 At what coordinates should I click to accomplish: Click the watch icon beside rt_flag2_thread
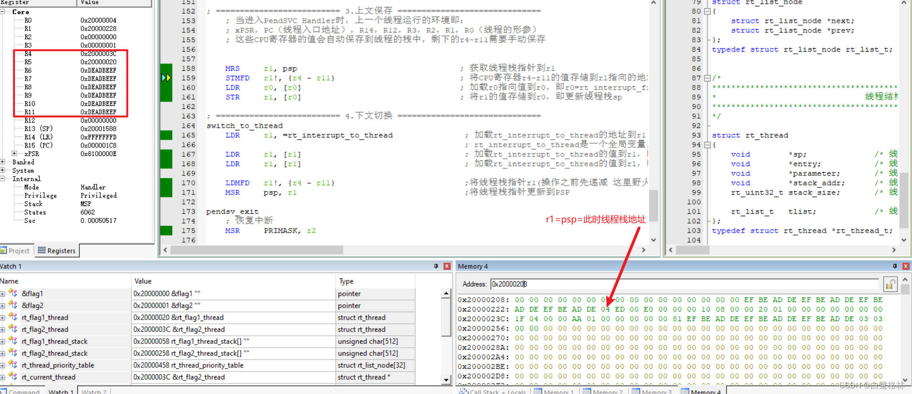[x=13, y=329]
